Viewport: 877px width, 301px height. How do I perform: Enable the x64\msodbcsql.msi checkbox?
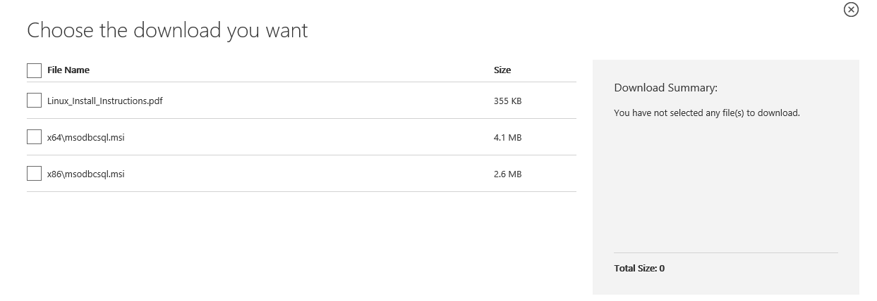34,137
